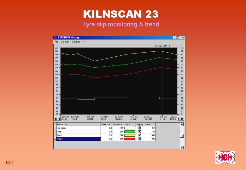The width and height of the screenshot is (246, 170).
Task: Click Tyre 2 minimum cell 0.0
Action: [106, 135]
